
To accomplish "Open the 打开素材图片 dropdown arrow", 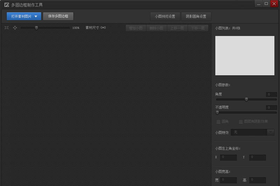I will 36,16.
